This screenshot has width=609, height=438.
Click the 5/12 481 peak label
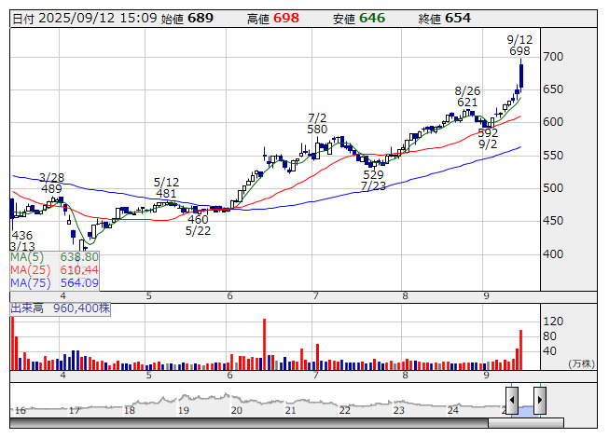point(166,187)
